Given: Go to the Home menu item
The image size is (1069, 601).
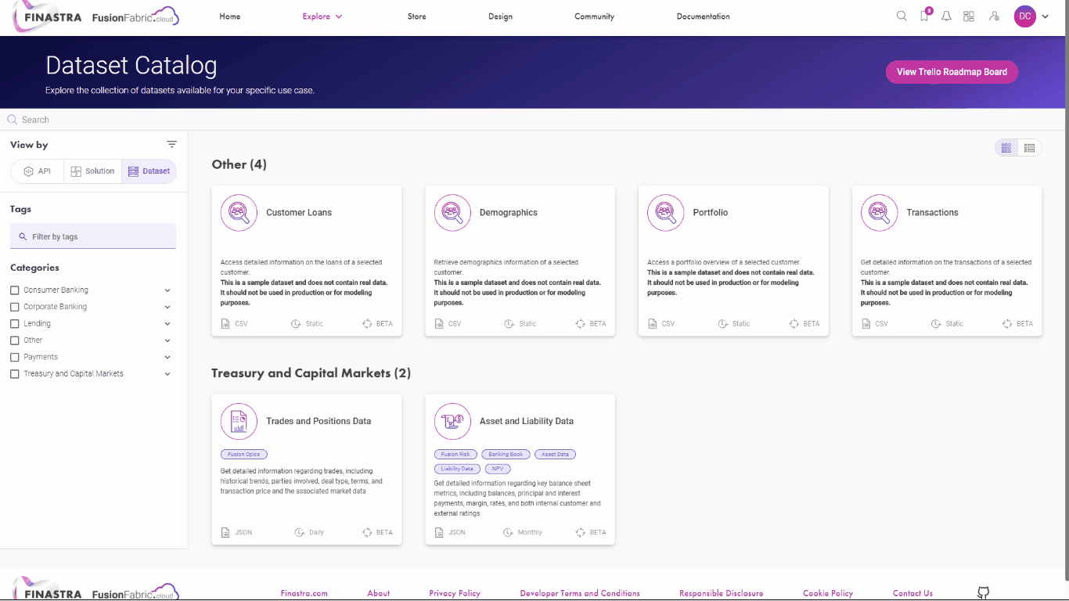Looking at the screenshot, I should pos(230,16).
